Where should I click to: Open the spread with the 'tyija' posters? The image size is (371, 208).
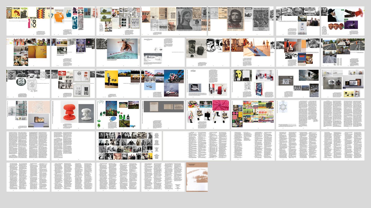click(28, 21)
